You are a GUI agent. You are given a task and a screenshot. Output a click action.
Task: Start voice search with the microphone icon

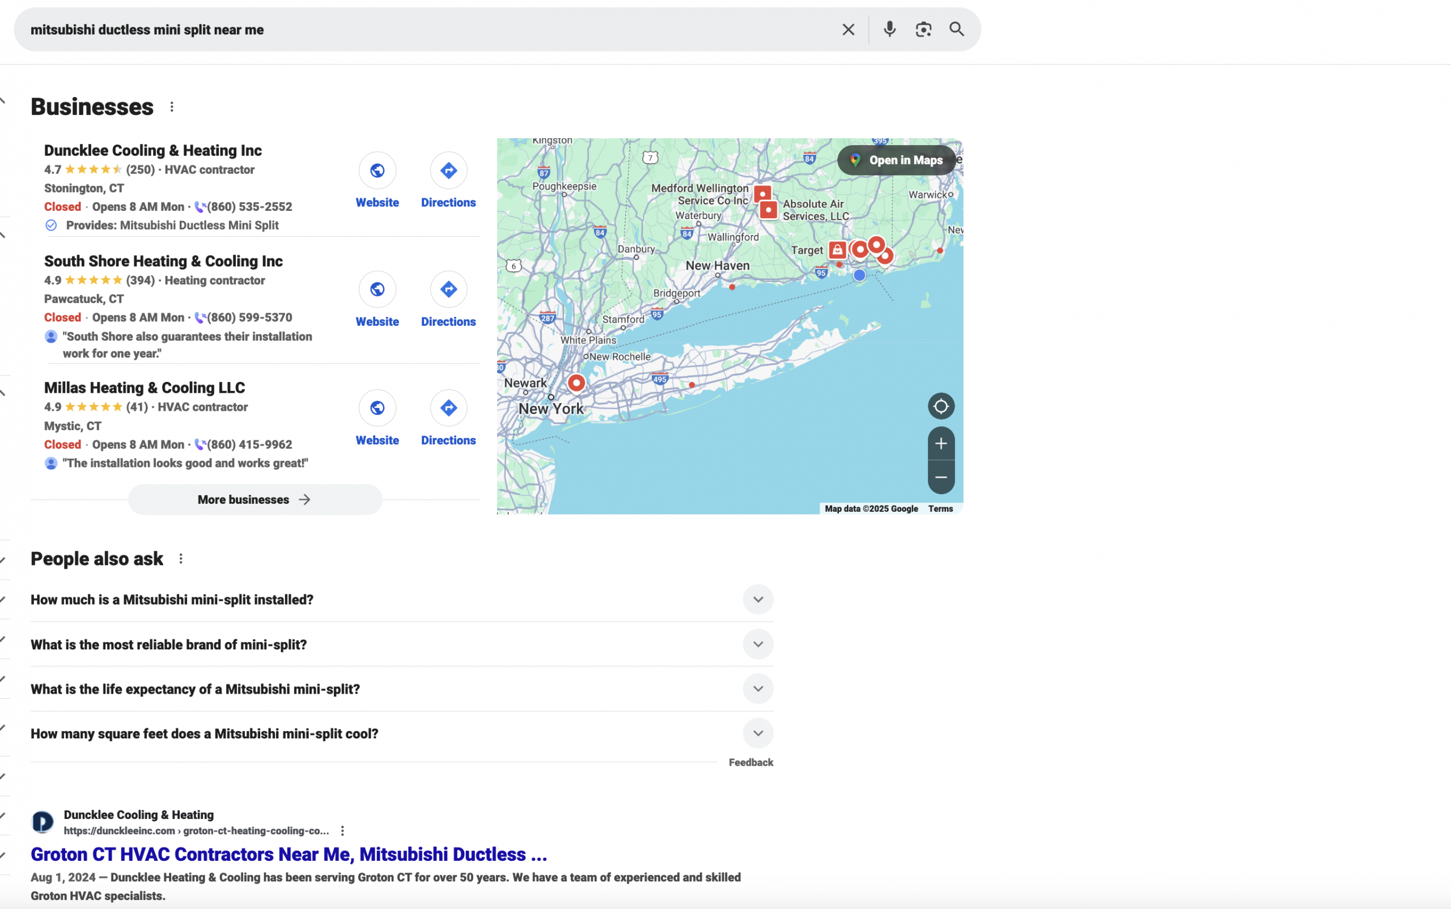889,29
